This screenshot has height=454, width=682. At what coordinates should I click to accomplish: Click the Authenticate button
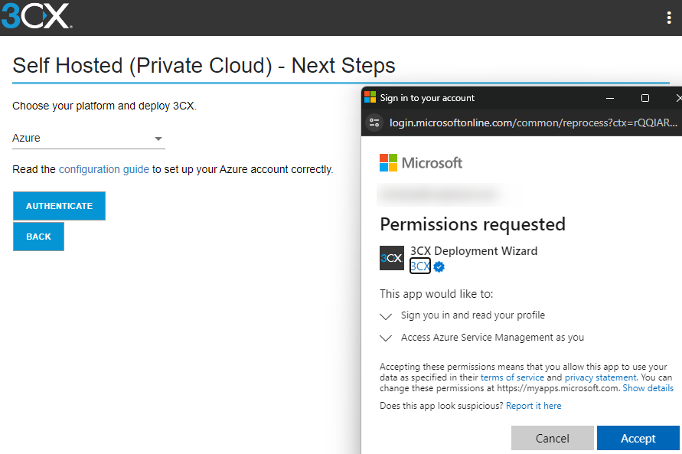coord(59,206)
